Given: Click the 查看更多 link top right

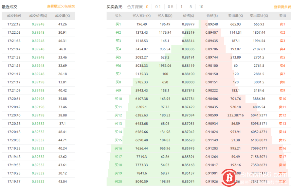Looking at the screenshot, I should point(282,6).
